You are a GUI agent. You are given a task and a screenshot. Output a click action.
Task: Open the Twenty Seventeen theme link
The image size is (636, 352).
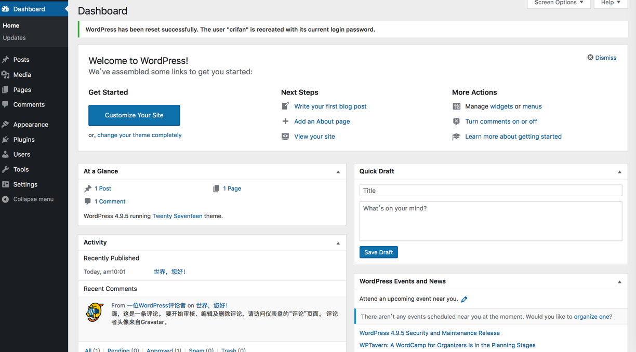pyautogui.click(x=177, y=216)
